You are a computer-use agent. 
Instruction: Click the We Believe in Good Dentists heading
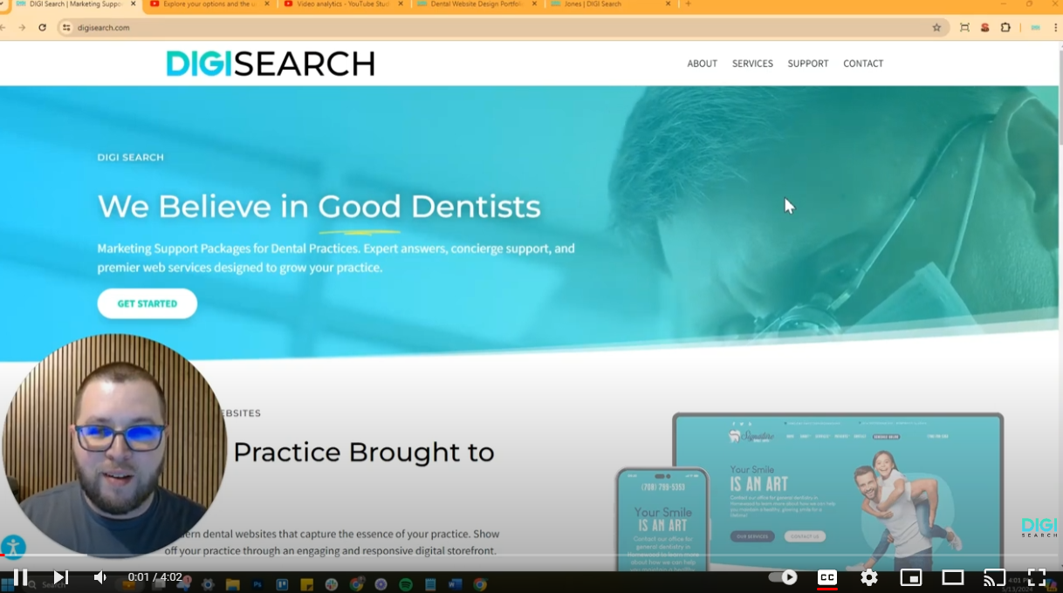coord(319,207)
